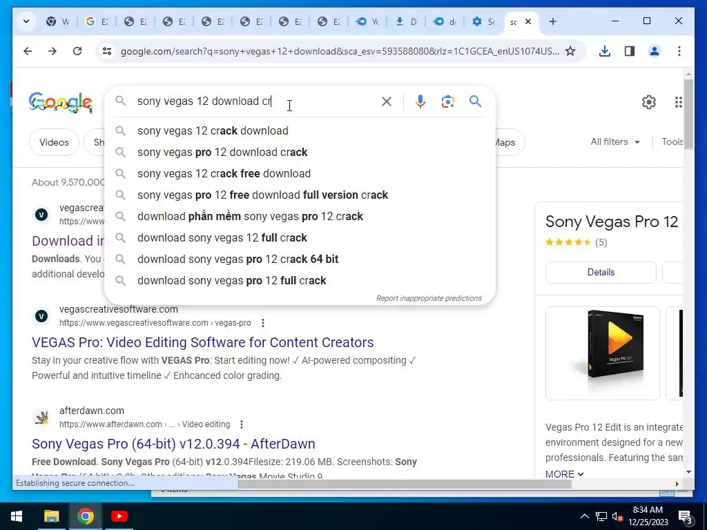Image resolution: width=707 pixels, height=530 pixels.
Task: Click the Details button in knowledge panel
Action: (601, 272)
